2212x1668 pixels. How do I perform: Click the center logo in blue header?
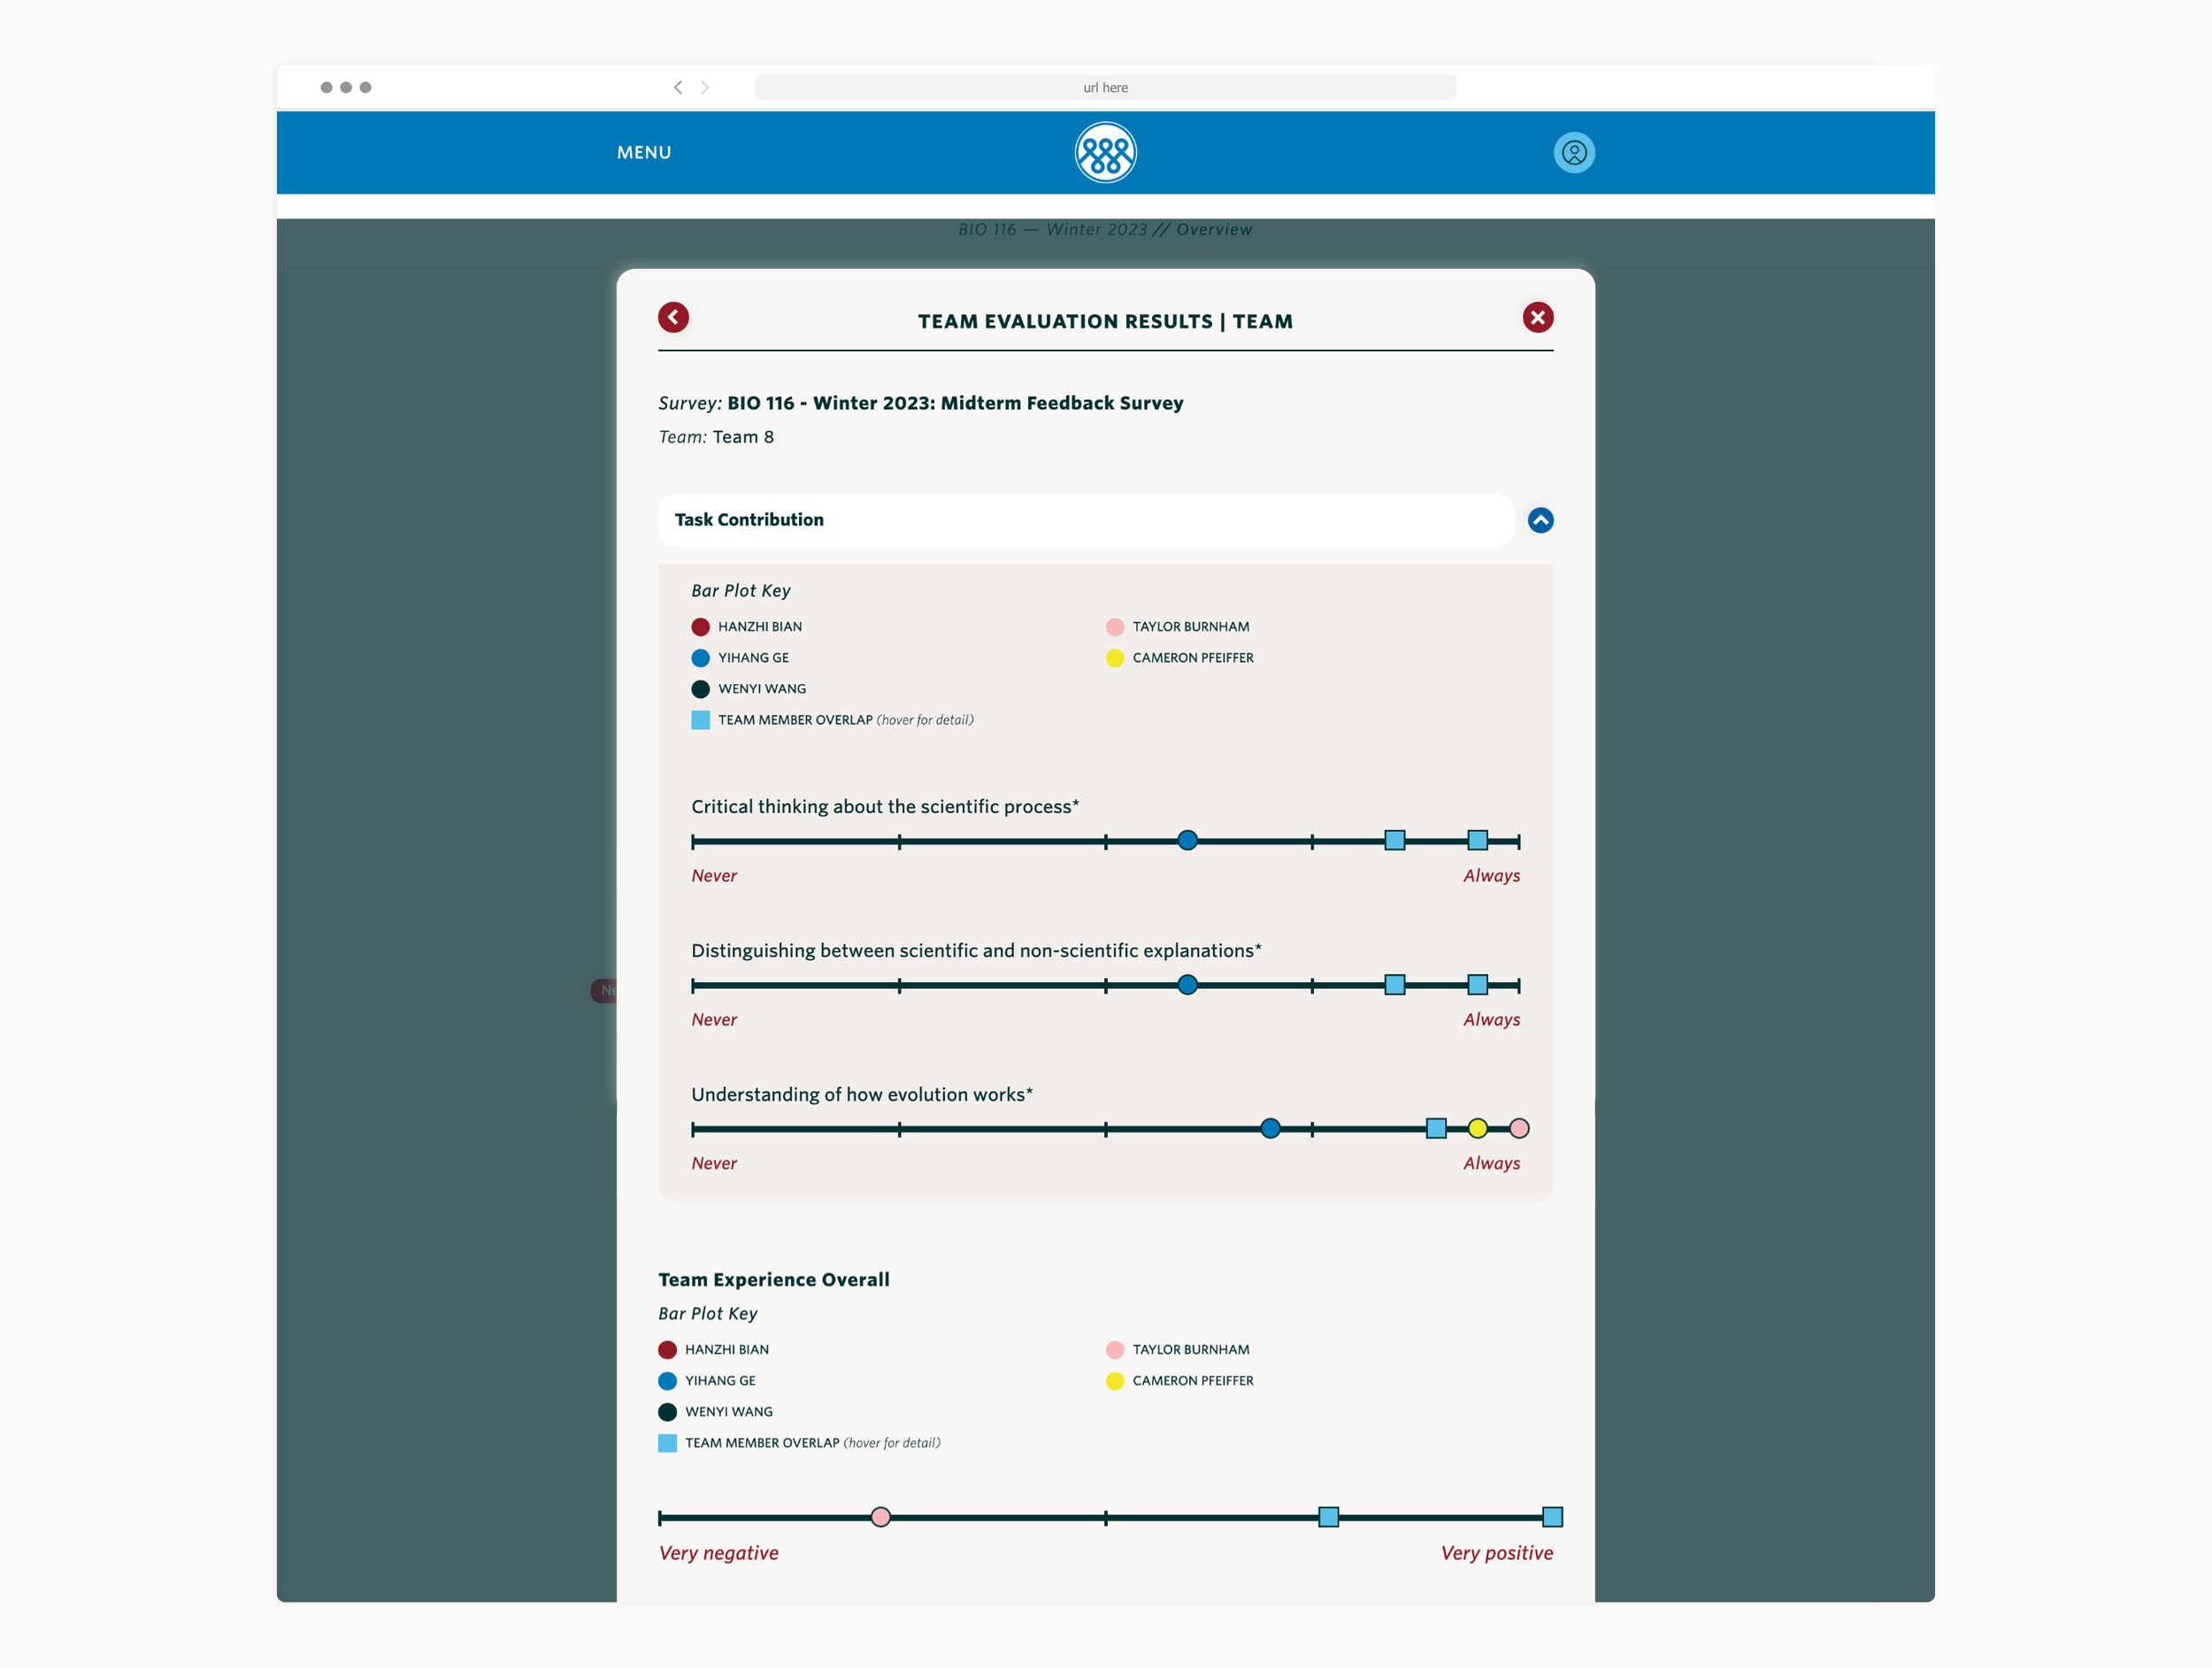1105,153
